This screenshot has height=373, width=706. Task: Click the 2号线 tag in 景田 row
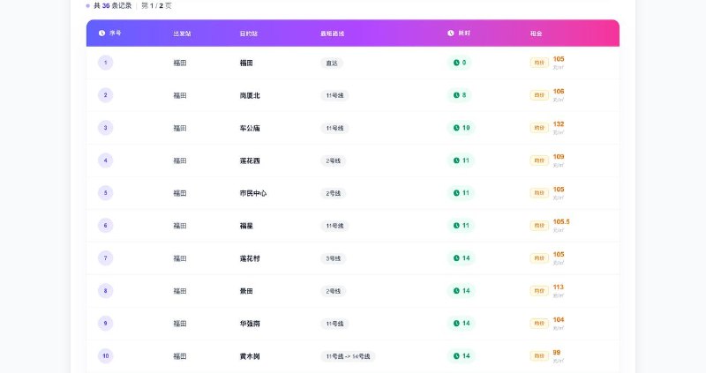tap(334, 291)
